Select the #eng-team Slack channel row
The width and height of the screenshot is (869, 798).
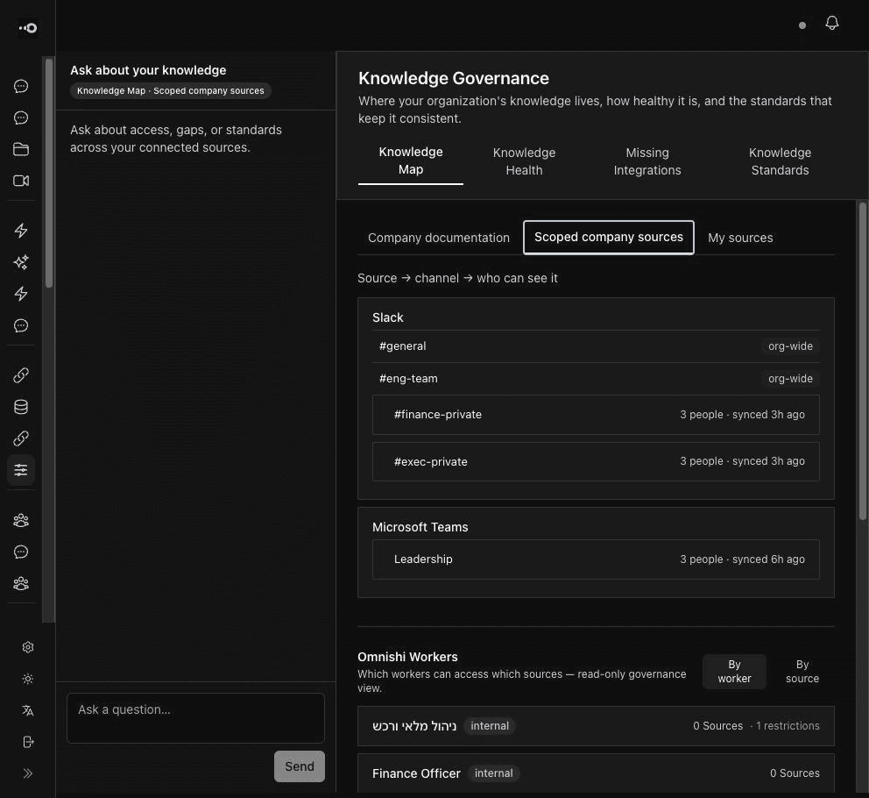tap(596, 379)
